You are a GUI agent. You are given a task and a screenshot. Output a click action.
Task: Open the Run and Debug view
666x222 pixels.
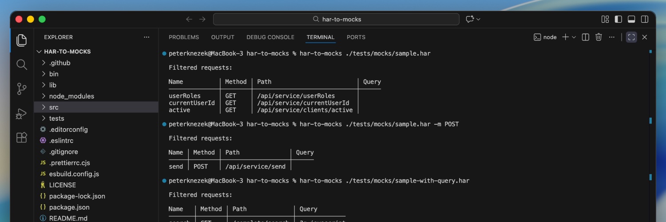pyautogui.click(x=21, y=114)
